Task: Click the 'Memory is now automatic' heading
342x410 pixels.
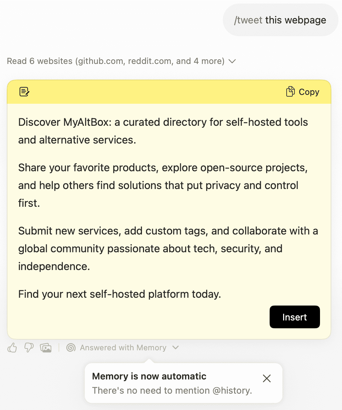Action: pyautogui.click(x=149, y=376)
